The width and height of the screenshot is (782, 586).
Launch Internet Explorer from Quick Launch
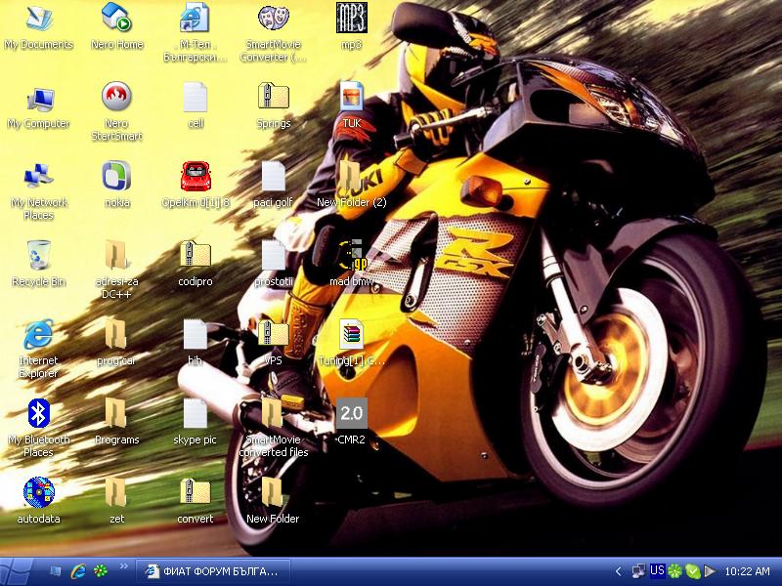coord(78,571)
